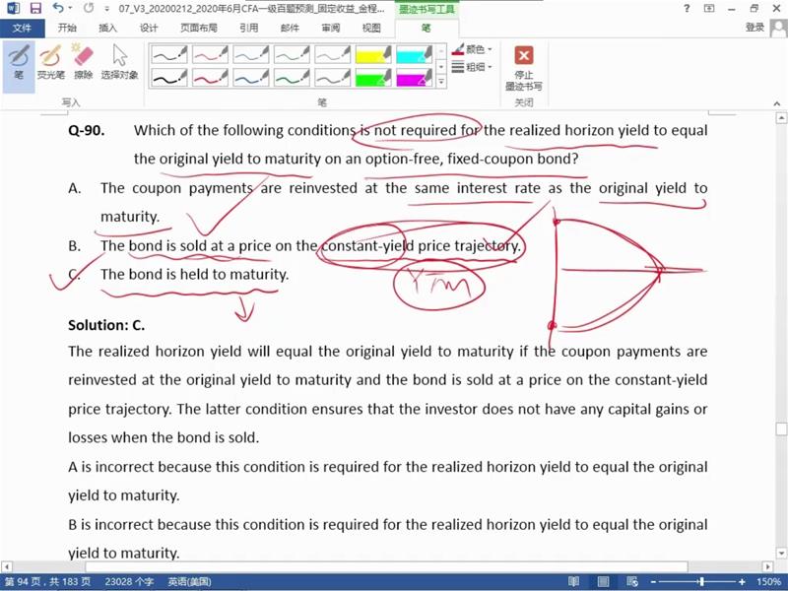The width and height of the screenshot is (788, 591).
Task: Select the Pen (笔) ink tool
Action: 18,61
